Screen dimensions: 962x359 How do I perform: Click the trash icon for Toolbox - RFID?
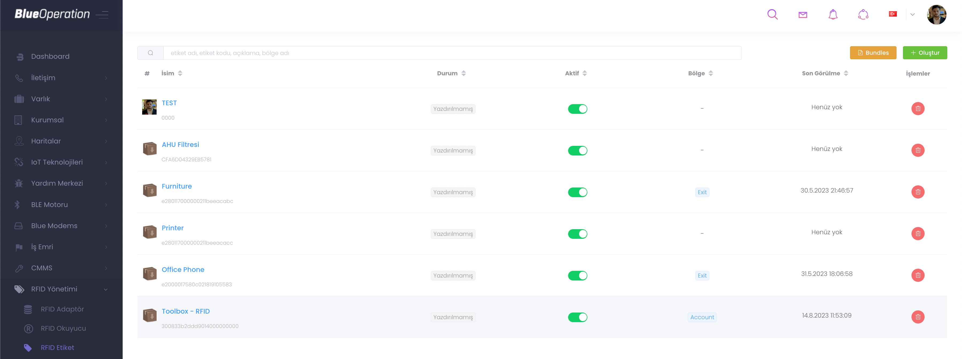(918, 317)
